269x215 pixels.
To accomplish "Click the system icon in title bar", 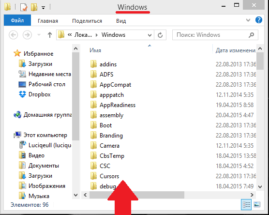I will [8, 7].
